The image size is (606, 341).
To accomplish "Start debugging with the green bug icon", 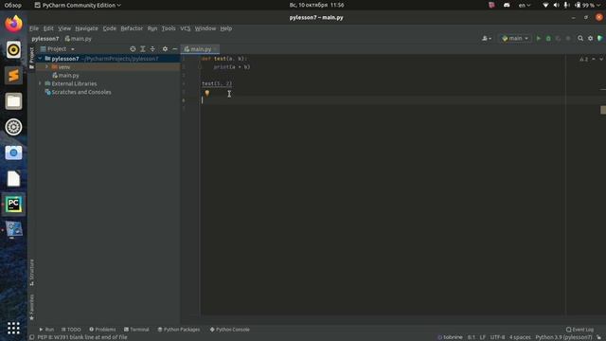I will pos(548,38).
